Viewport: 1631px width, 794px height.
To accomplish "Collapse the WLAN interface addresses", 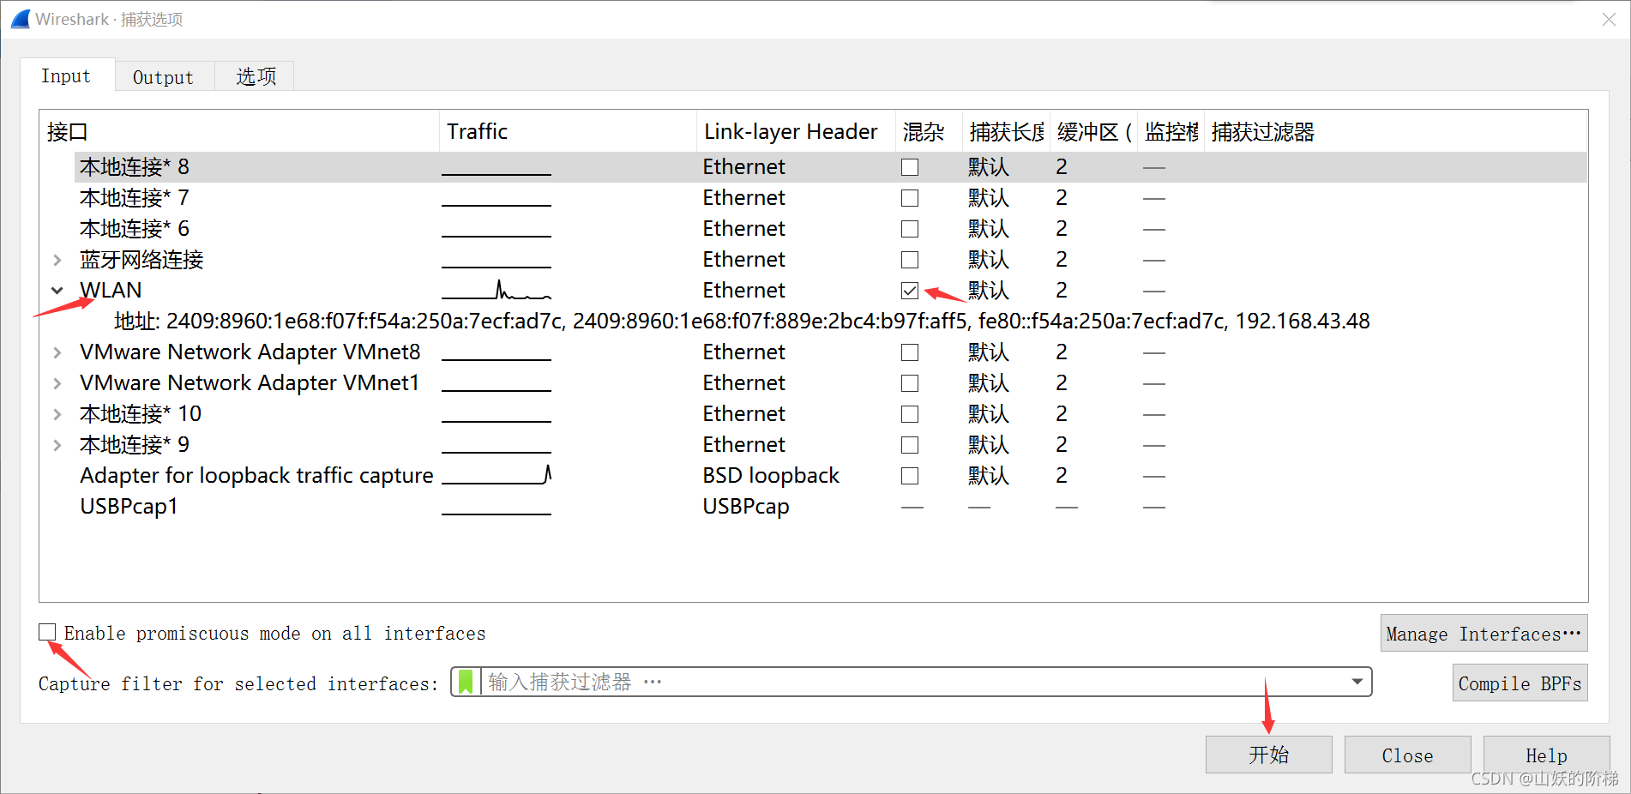I will coord(57,291).
